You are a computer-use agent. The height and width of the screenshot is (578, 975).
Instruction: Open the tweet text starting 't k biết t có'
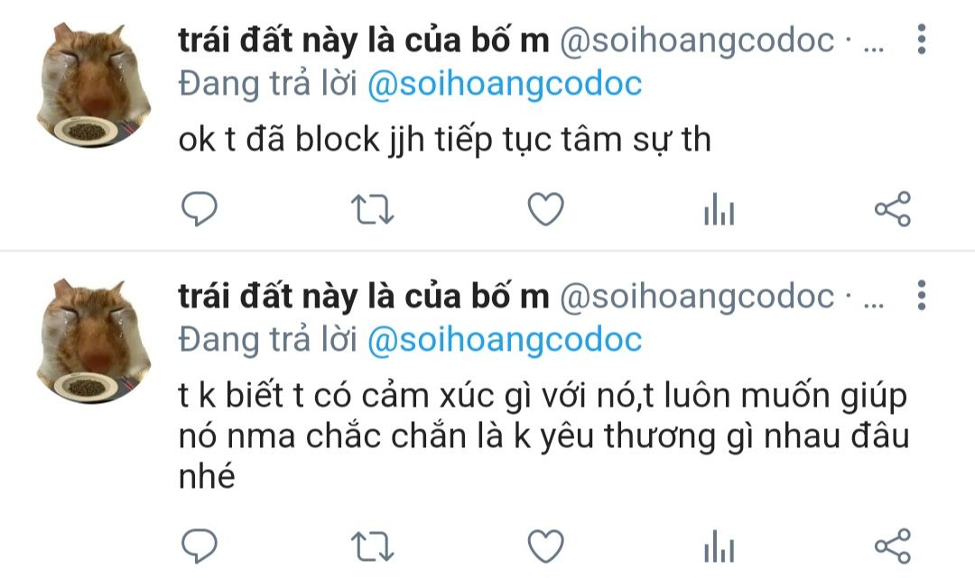[x=543, y=436]
